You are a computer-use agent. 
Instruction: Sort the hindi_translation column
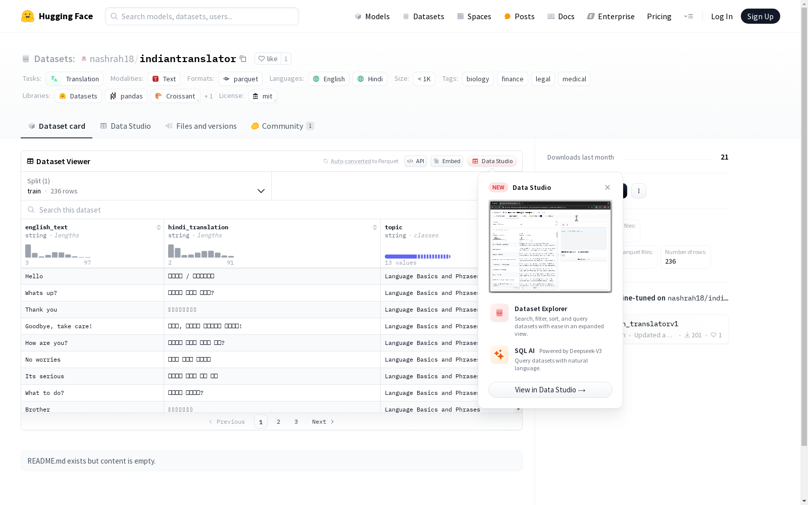375,227
